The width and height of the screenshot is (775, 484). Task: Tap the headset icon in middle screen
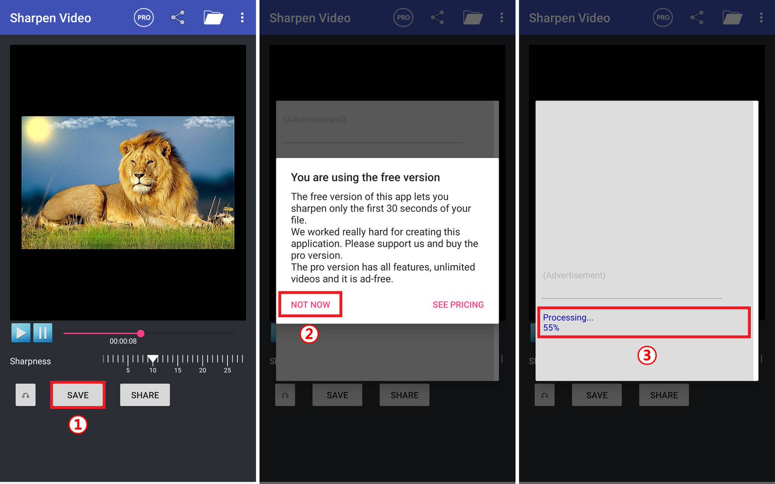[285, 395]
